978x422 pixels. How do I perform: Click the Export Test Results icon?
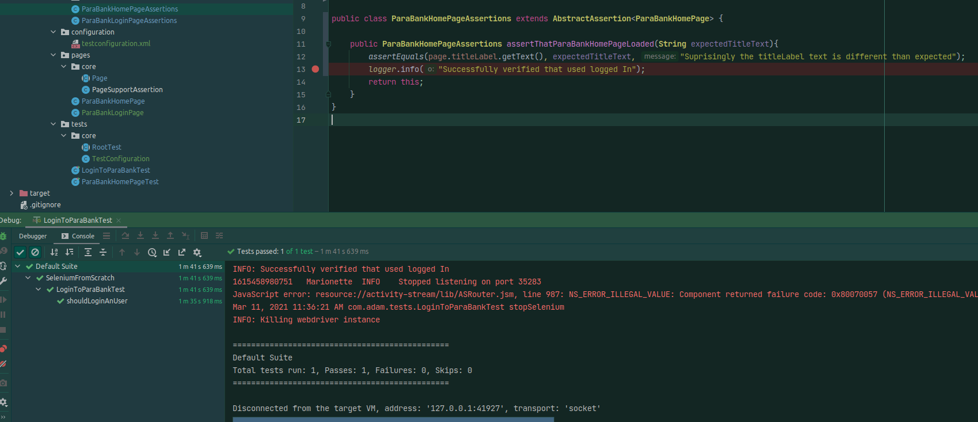182,252
